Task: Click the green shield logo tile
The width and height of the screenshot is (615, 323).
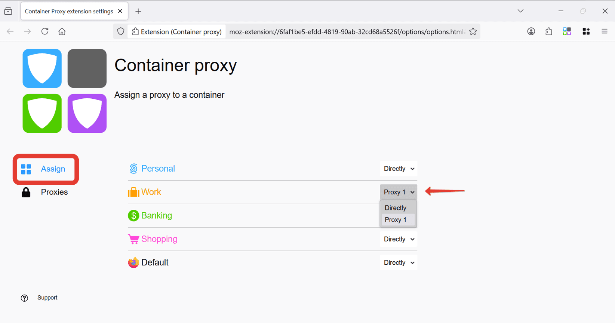Action: 42,113
